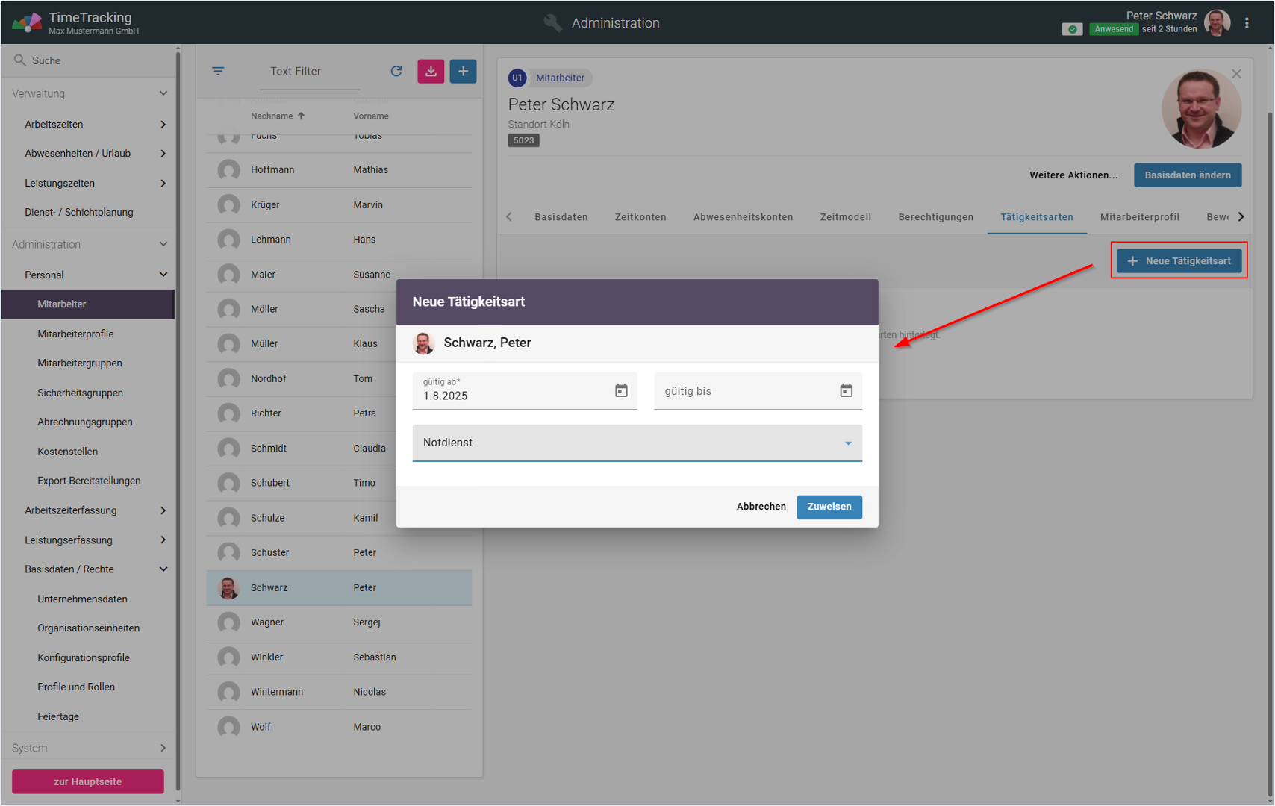
Task: Click the Zuweisen button
Action: pyautogui.click(x=829, y=507)
